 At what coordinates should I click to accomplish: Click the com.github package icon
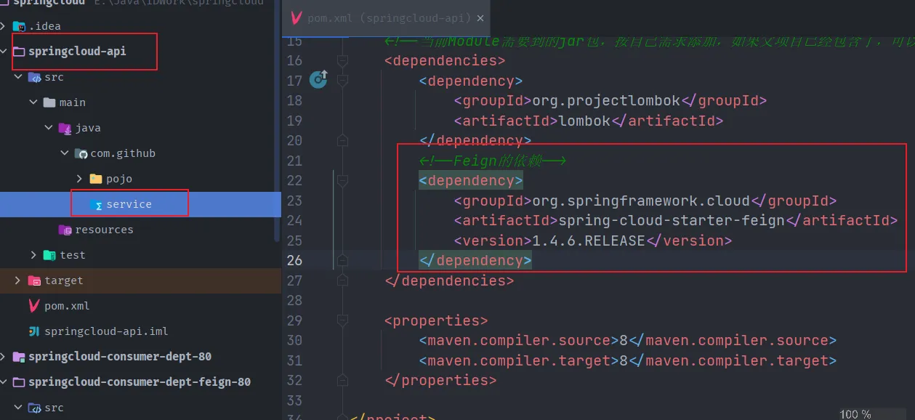tap(81, 153)
